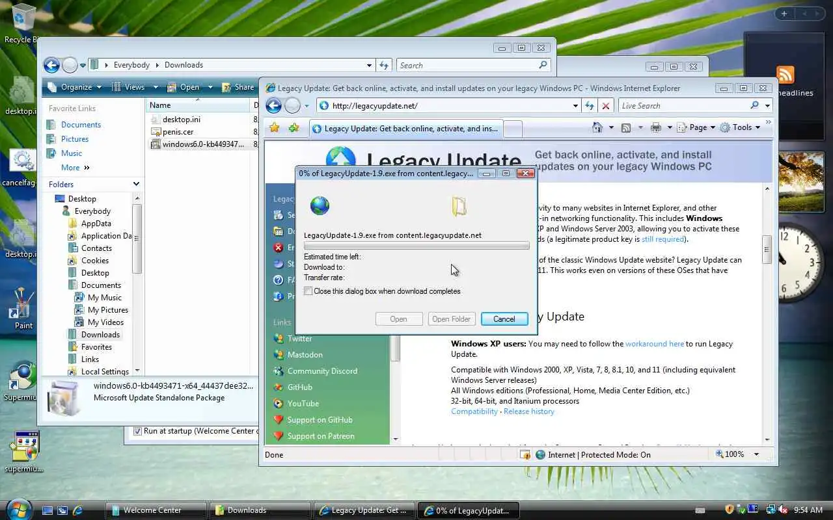This screenshot has width=833, height=520.
Task: Click Show Desktop in Quick Launch
Action: tap(48, 511)
